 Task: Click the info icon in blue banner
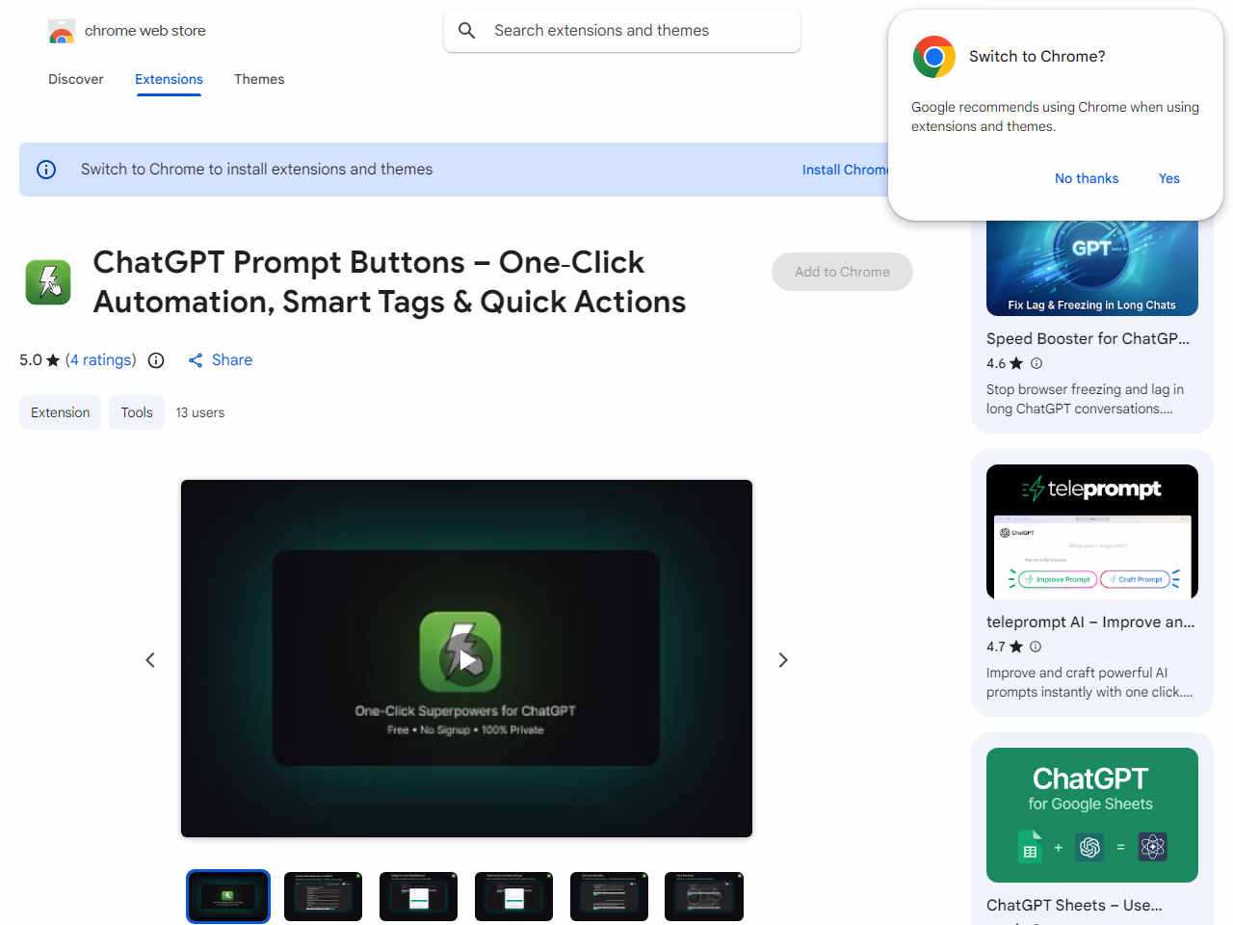[x=46, y=170]
